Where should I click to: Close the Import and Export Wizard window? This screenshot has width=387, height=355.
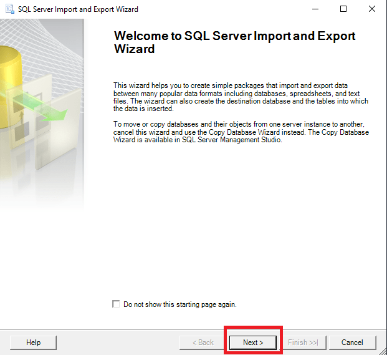click(x=372, y=9)
